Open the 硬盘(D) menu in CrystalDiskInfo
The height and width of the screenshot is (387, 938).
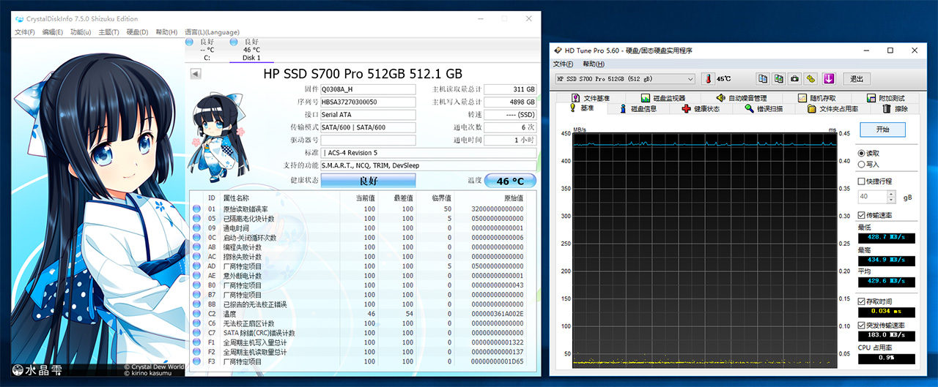coord(137,32)
